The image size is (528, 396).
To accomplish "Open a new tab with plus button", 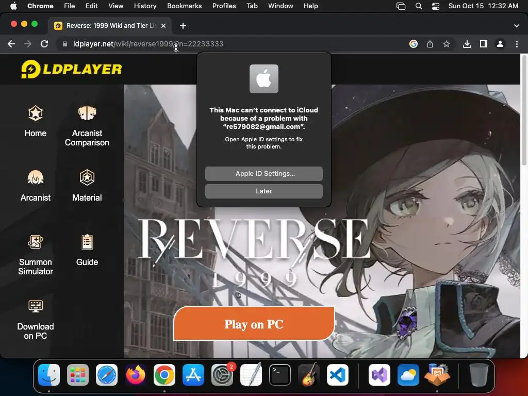I will click(183, 26).
